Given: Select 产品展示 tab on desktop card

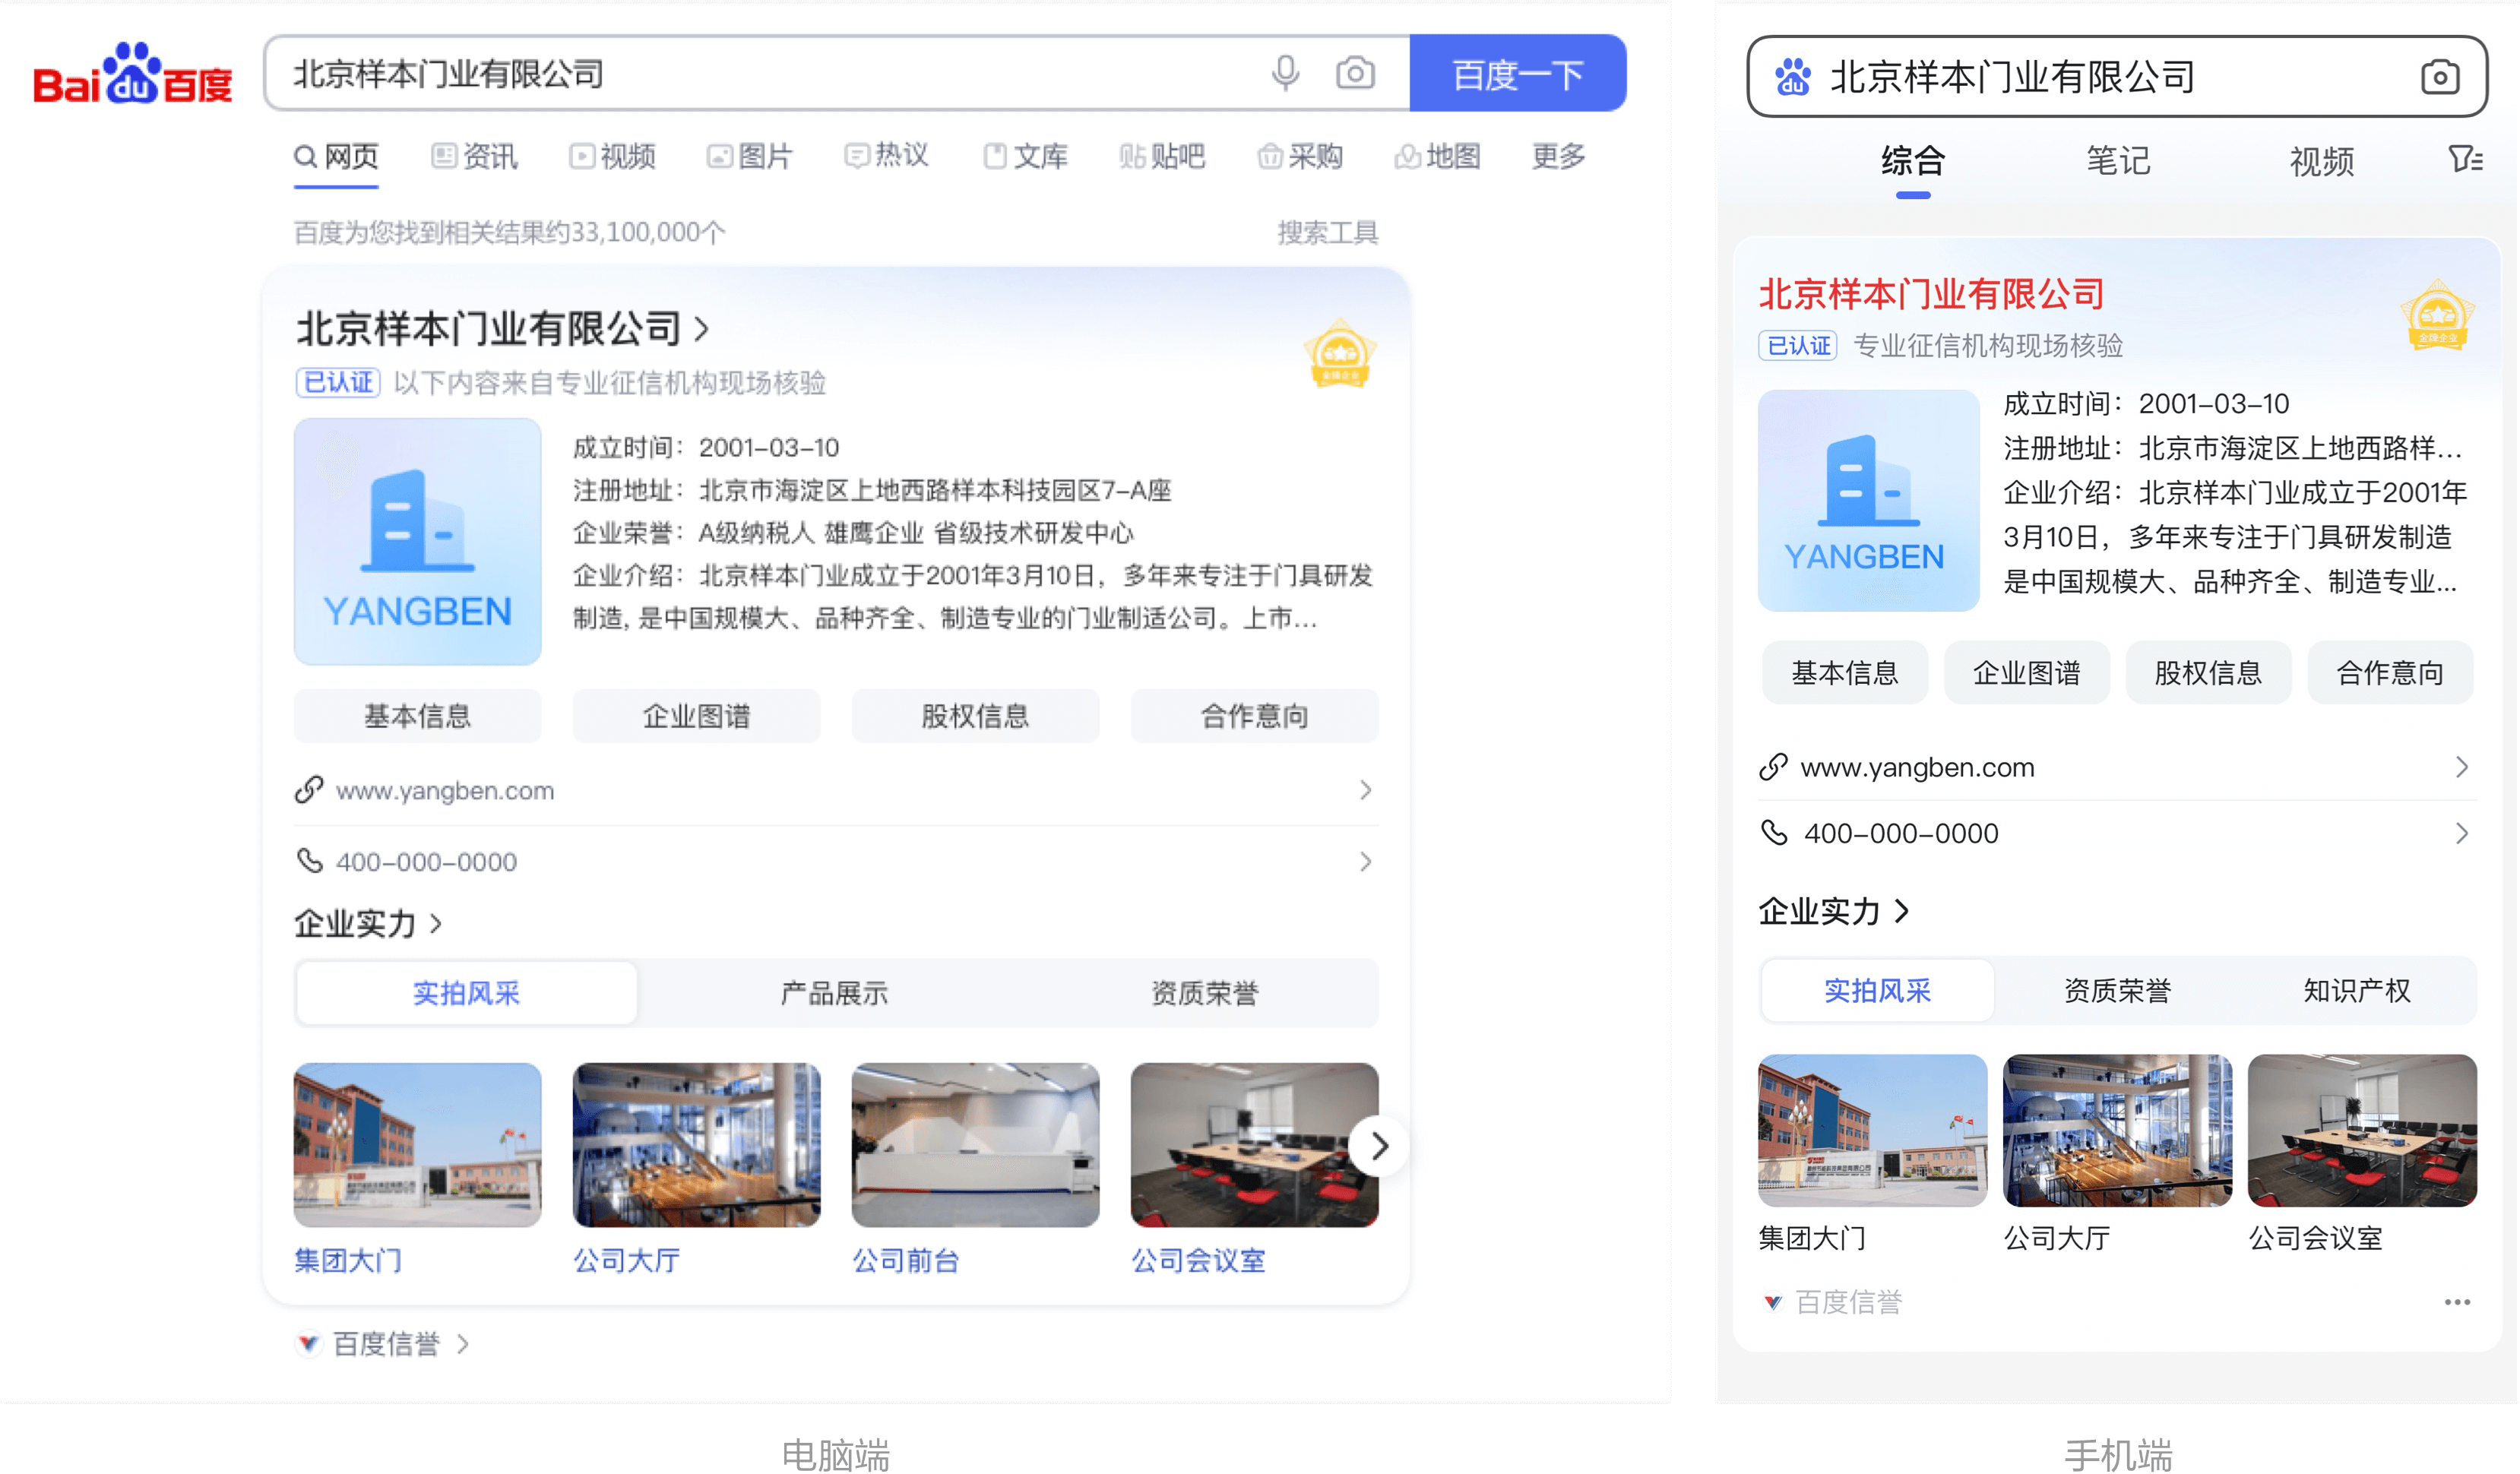Looking at the screenshot, I should (834, 993).
